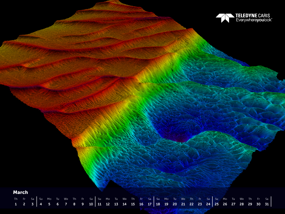Select calendar date 24

click(208, 204)
